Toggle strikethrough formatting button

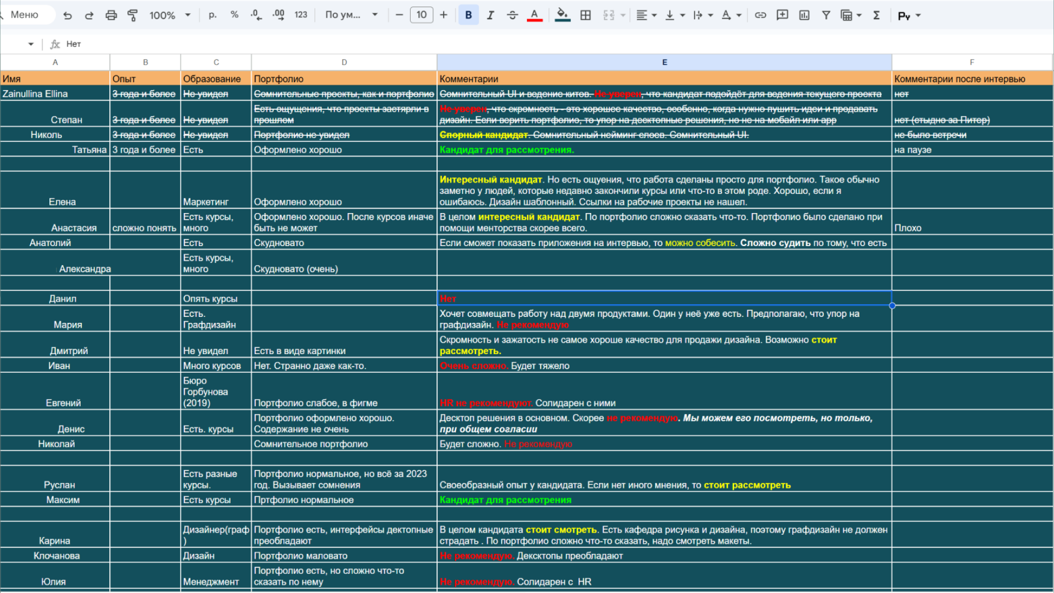tap(512, 15)
